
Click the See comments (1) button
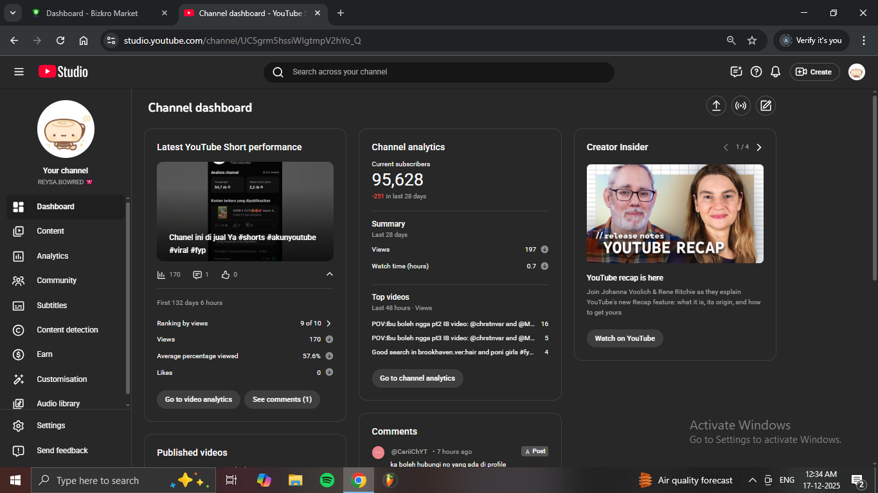(282, 399)
